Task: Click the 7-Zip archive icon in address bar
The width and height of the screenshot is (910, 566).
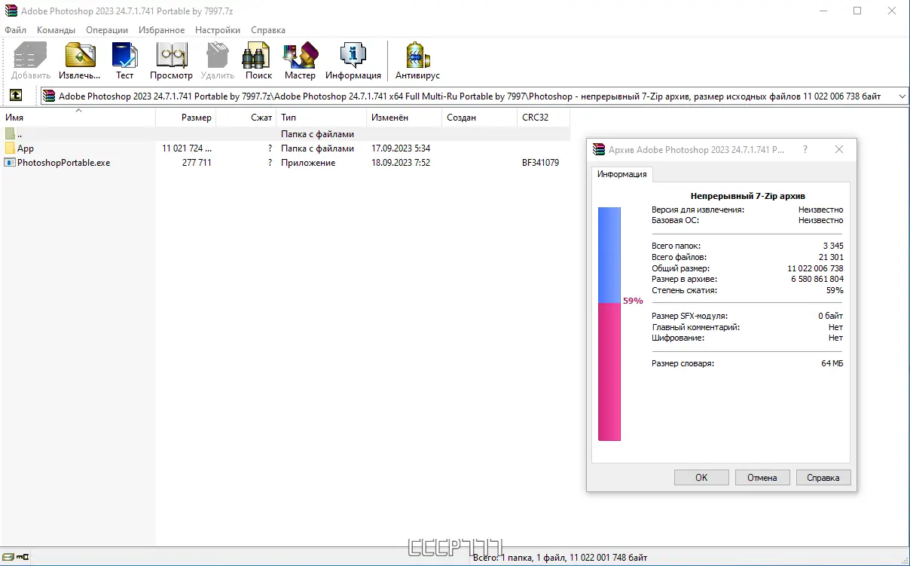Action: 48,96
